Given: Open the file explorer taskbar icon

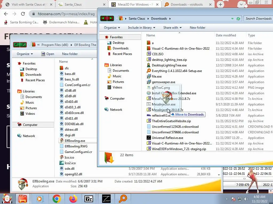Looking at the screenshot, I should pyautogui.click(x=23, y=199).
